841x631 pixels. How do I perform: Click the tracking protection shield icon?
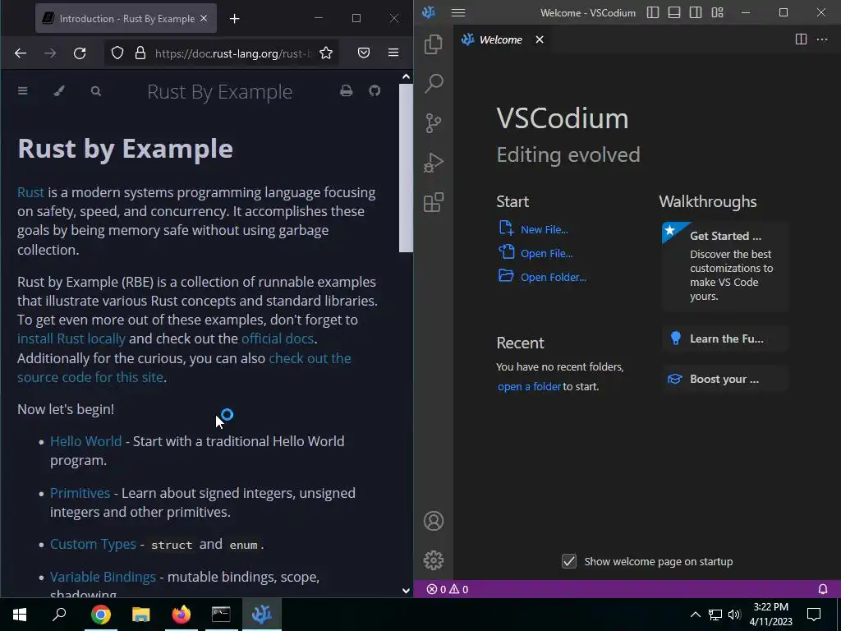pyautogui.click(x=117, y=53)
